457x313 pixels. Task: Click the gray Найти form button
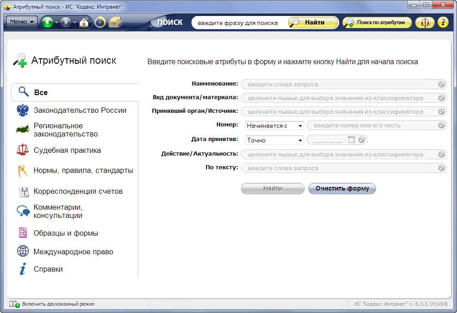(273, 188)
